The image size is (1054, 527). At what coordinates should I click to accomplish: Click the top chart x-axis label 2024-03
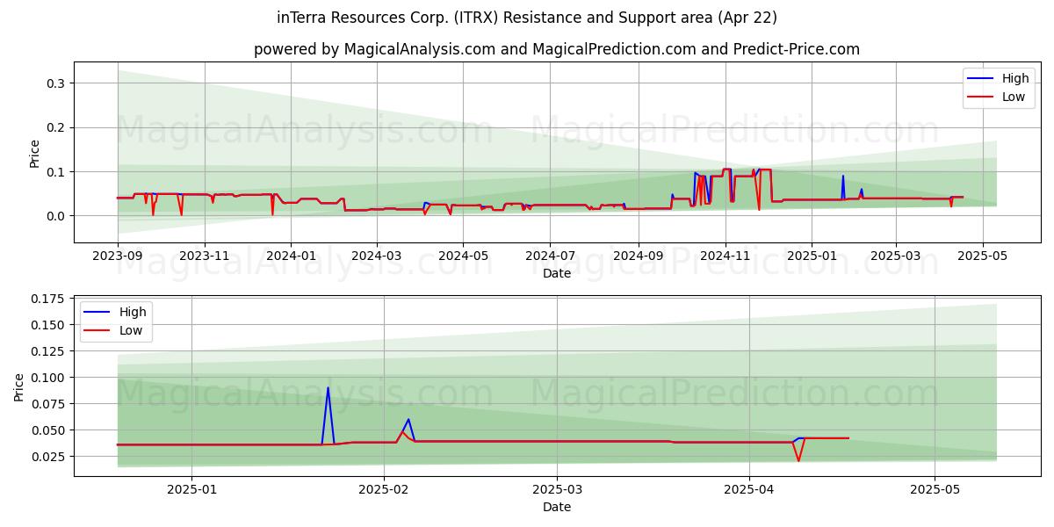[376, 255]
